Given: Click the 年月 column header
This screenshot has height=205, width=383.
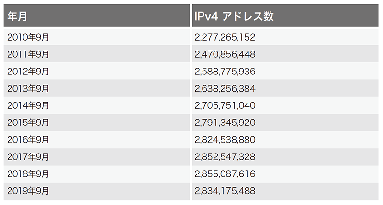Looking at the screenshot, I should coord(17,16).
